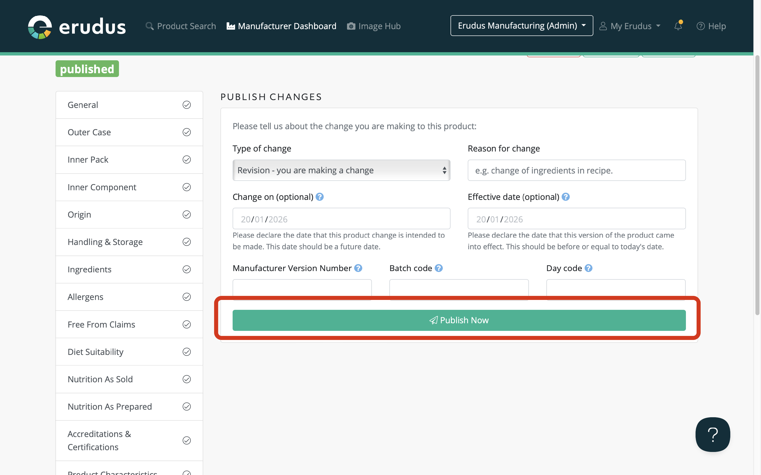The width and height of the screenshot is (761, 475).
Task: Open the notifications bell
Action: pyautogui.click(x=678, y=26)
